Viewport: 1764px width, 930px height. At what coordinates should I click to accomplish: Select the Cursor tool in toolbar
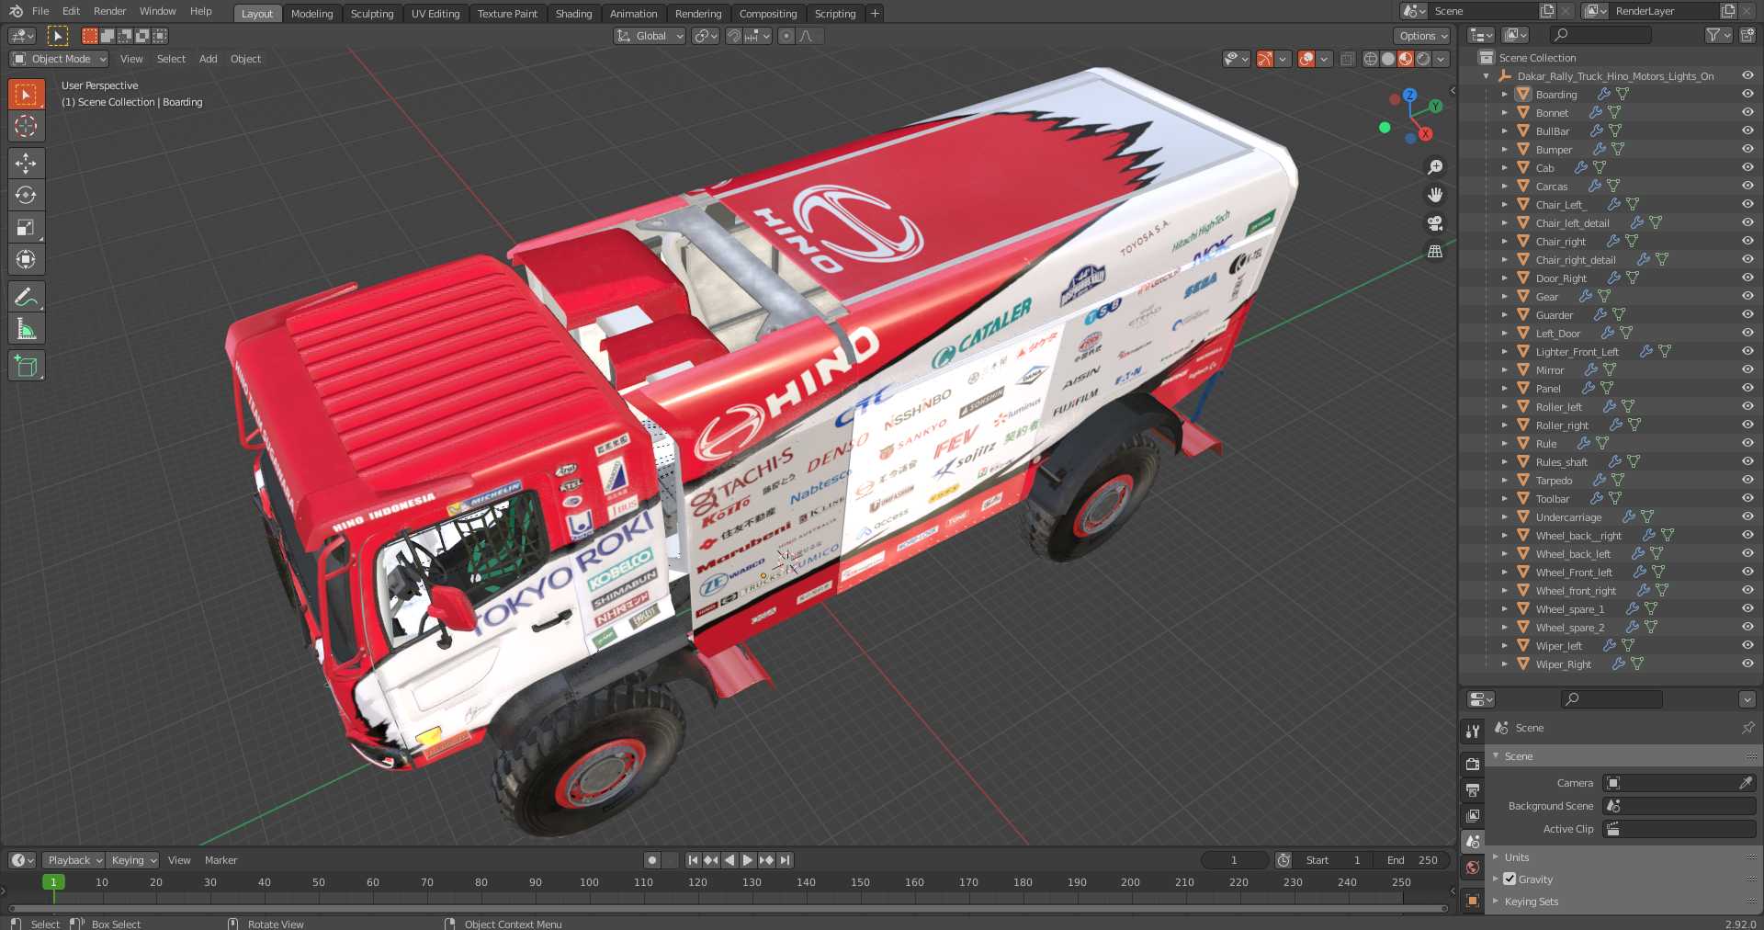26,127
